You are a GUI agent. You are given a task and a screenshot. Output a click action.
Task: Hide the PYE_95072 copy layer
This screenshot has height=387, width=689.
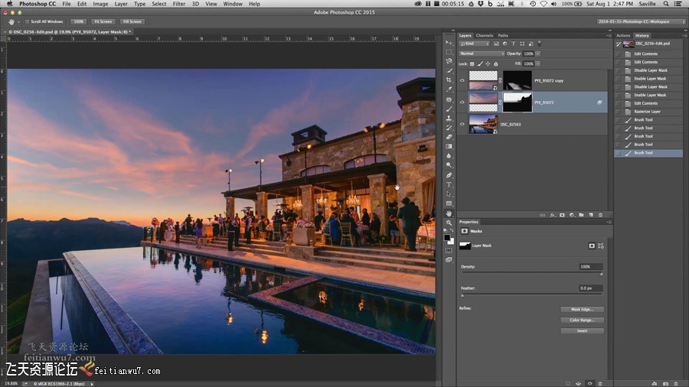click(x=462, y=80)
